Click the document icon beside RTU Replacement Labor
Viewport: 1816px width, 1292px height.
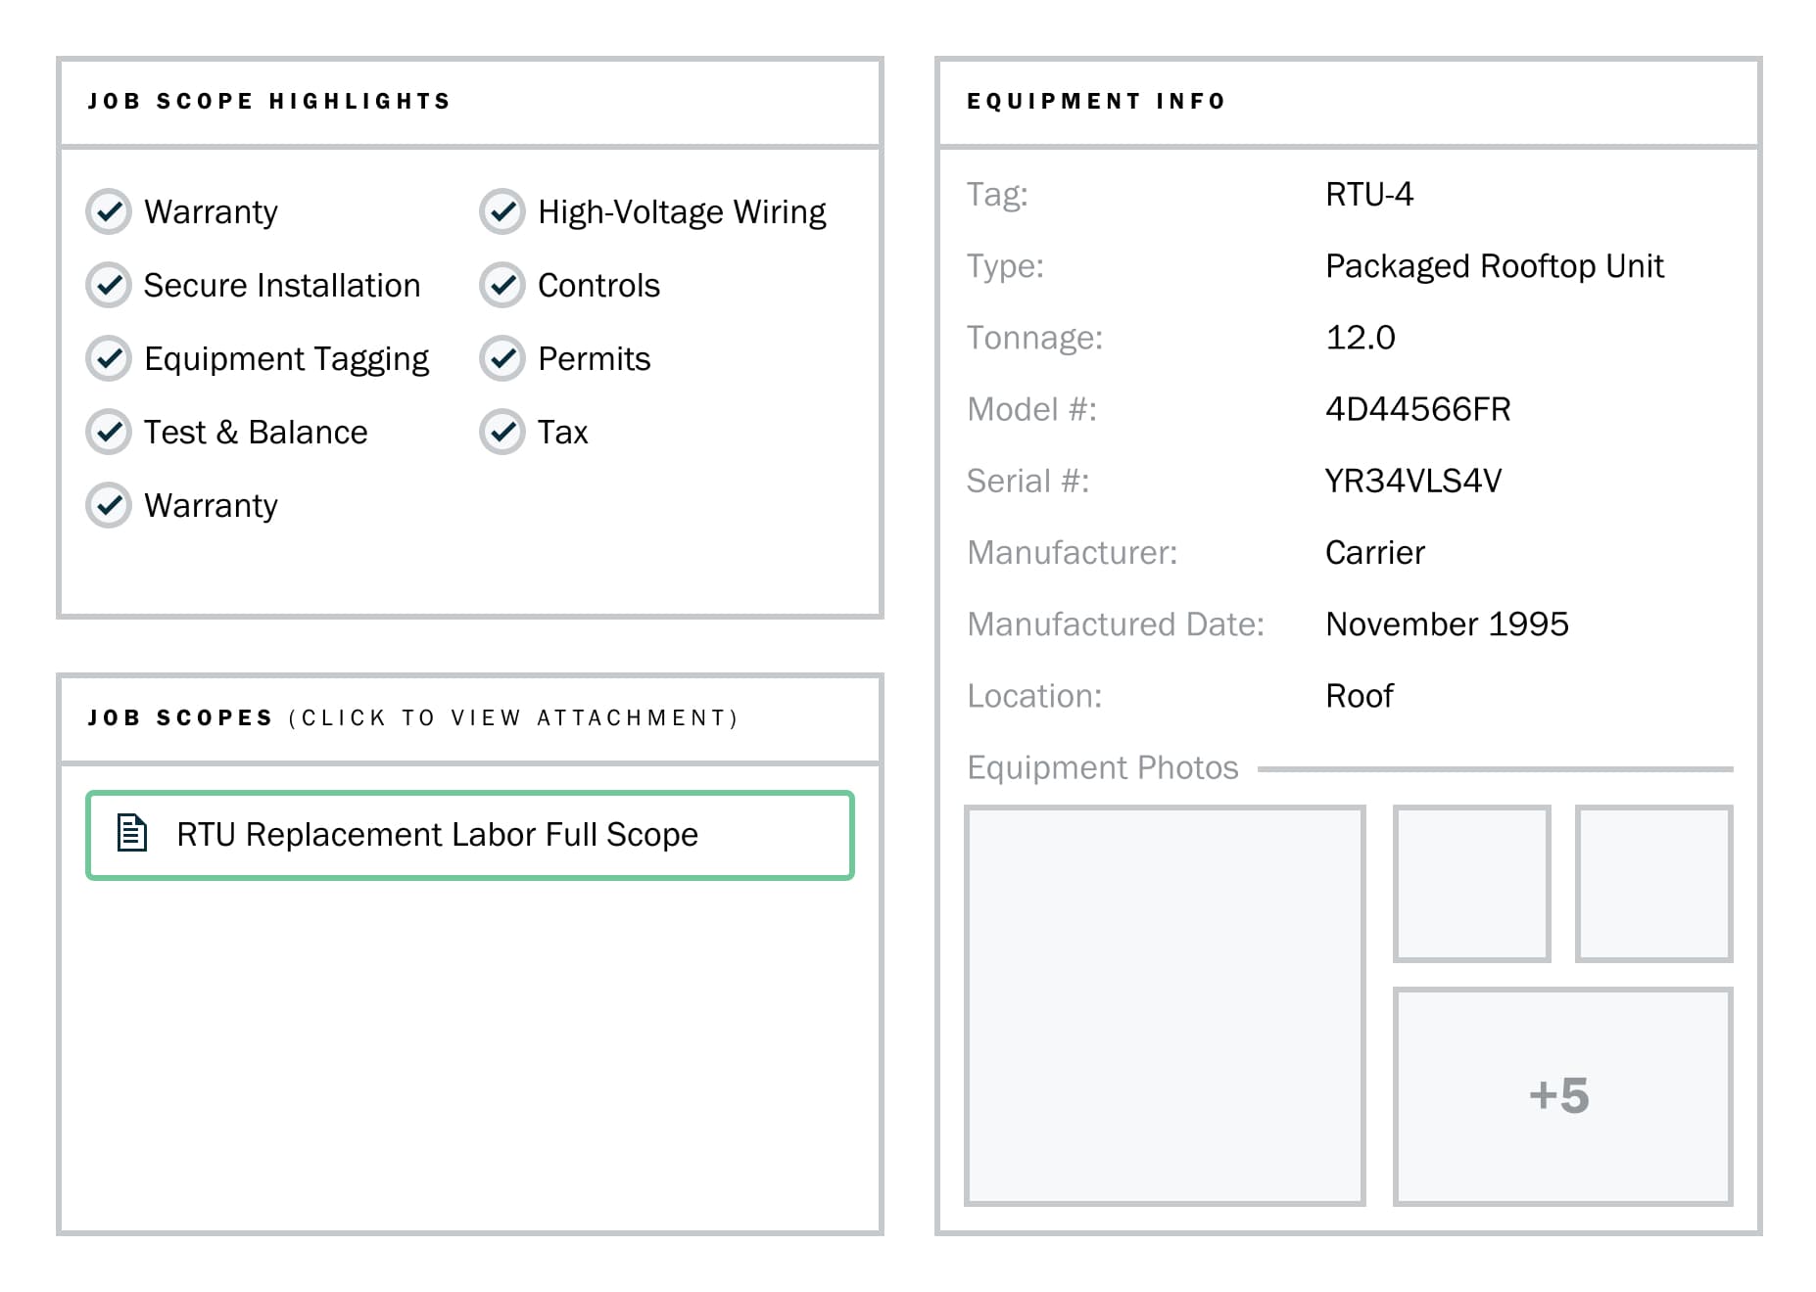132,833
